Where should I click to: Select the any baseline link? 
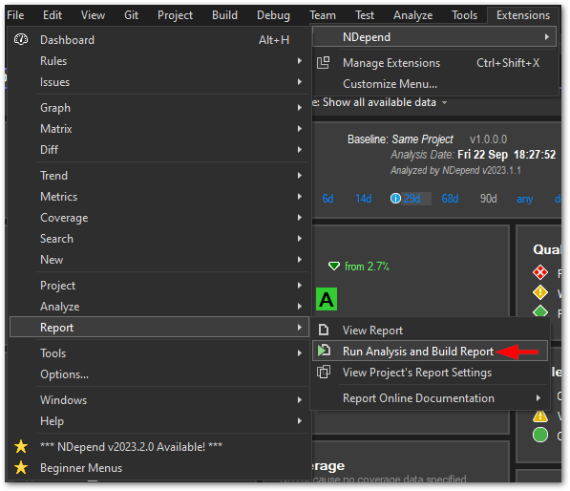click(524, 199)
